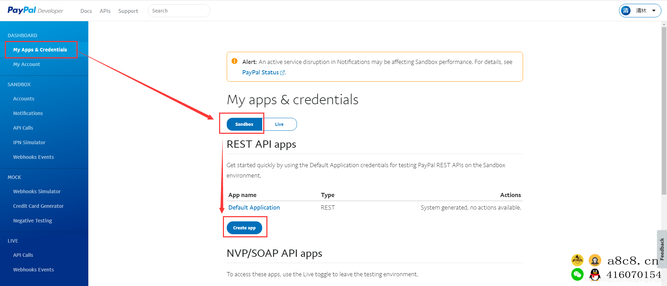Viewport: 667px width, 286px height.
Task: Open Sandbox API Calls page
Action: click(23, 128)
